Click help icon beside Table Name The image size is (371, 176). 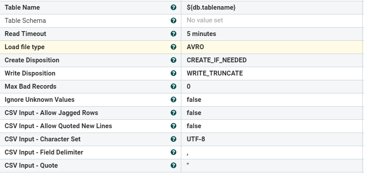[173, 7]
